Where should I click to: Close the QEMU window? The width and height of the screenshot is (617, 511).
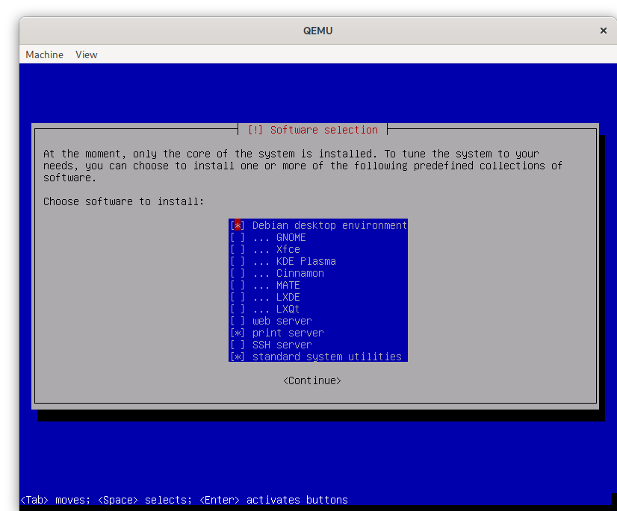click(604, 31)
